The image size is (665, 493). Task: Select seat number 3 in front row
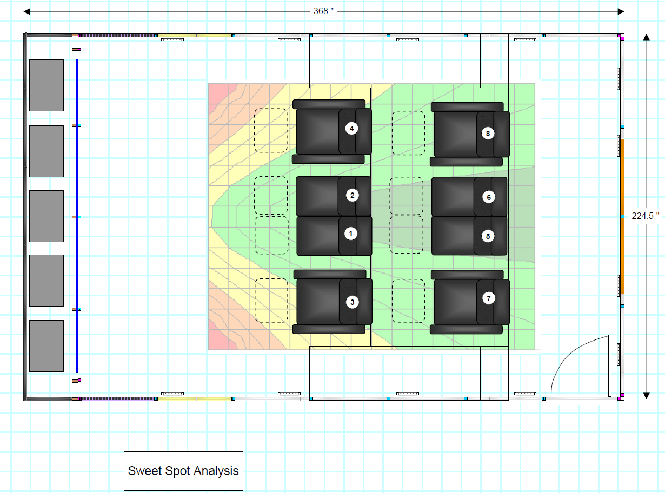[332, 302]
